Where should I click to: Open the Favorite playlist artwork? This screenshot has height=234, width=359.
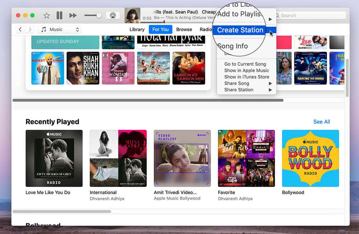tap(246, 159)
